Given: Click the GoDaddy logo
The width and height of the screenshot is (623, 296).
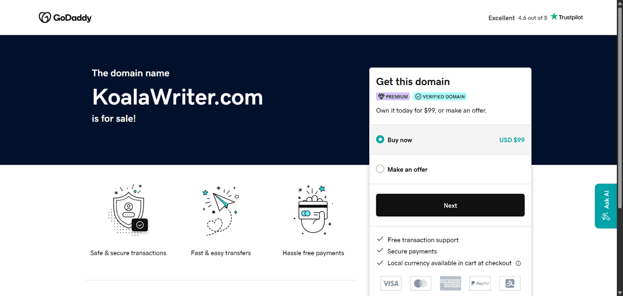Looking at the screenshot, I should (x=65, y=18).
